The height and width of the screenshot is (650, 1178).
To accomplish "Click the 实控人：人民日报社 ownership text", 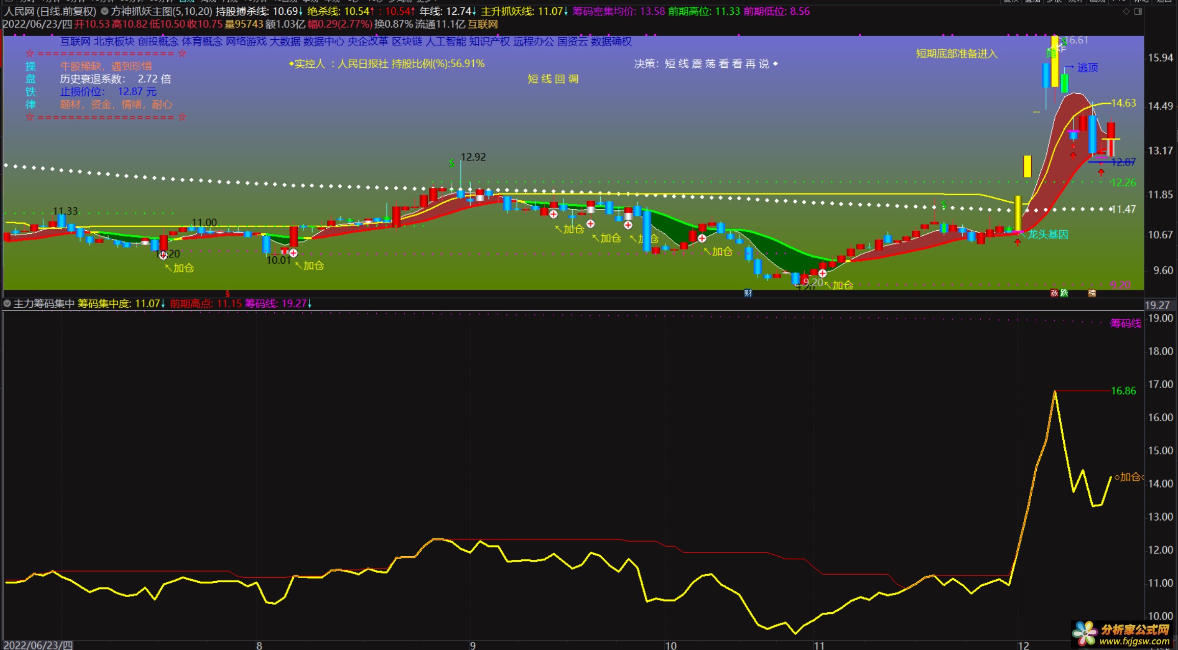I will coord(387,64).
